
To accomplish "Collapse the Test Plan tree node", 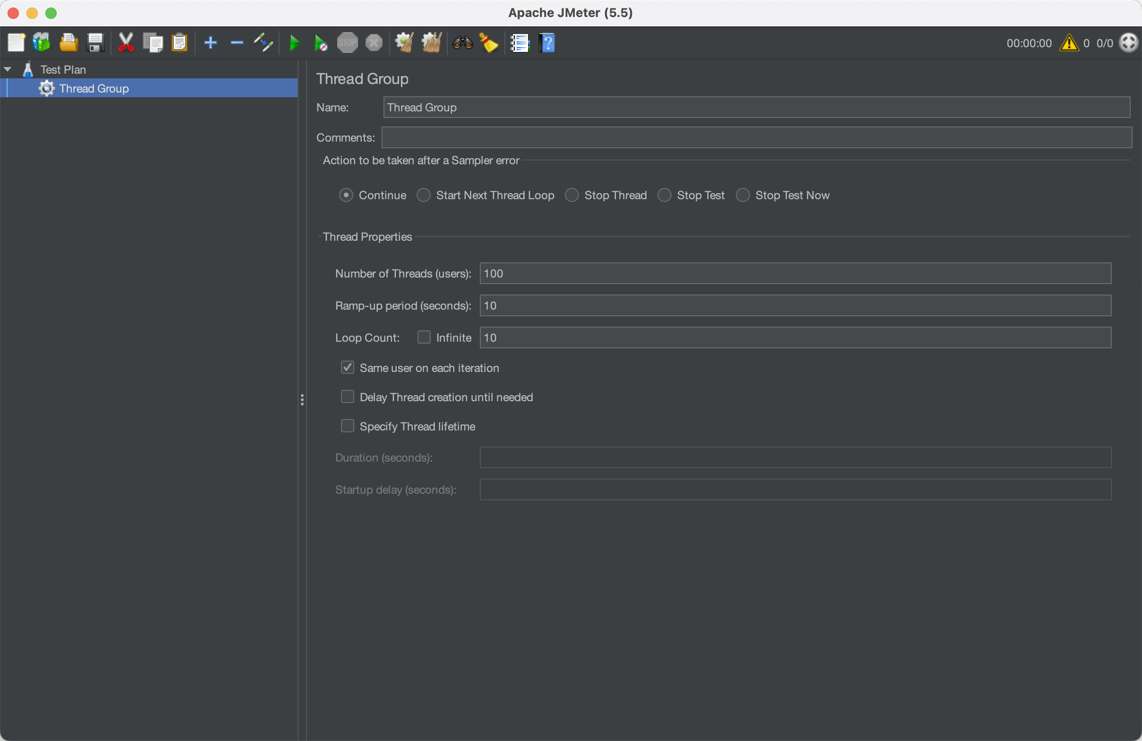I will tap(8, 69).
